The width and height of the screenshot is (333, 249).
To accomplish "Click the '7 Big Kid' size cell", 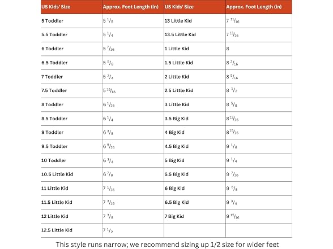I will (x=195, y=217).
